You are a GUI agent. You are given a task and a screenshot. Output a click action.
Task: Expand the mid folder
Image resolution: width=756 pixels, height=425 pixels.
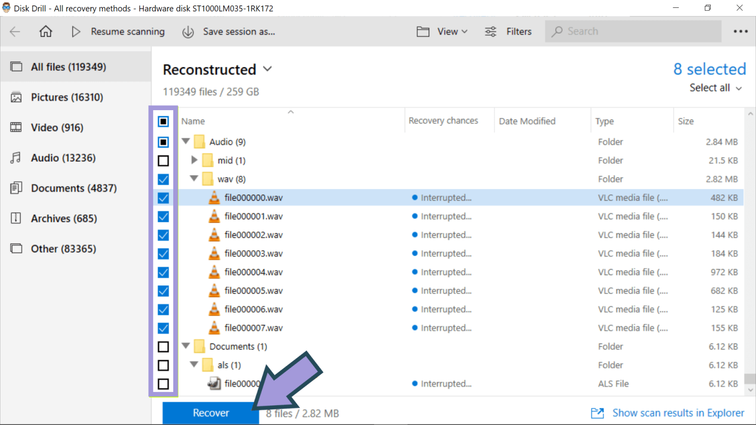pyautogui.click(x=194, y=160)
